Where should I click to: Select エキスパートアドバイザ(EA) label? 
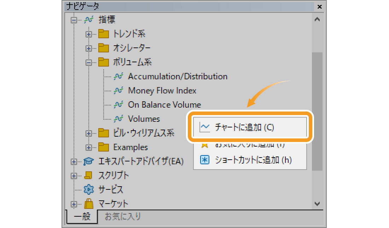(141, 161)
